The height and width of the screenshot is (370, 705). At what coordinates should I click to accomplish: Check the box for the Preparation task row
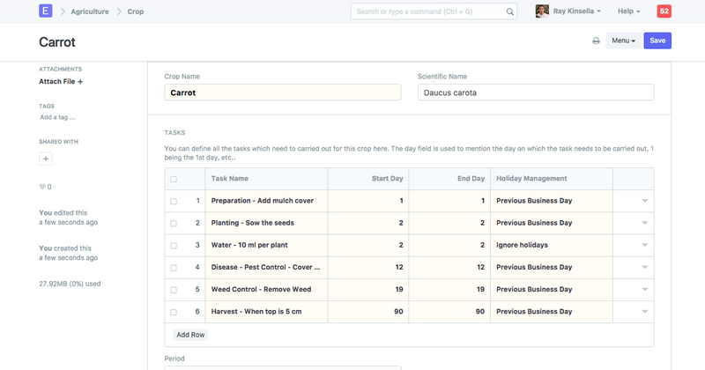pyautogui.click(x=174, y=201)
